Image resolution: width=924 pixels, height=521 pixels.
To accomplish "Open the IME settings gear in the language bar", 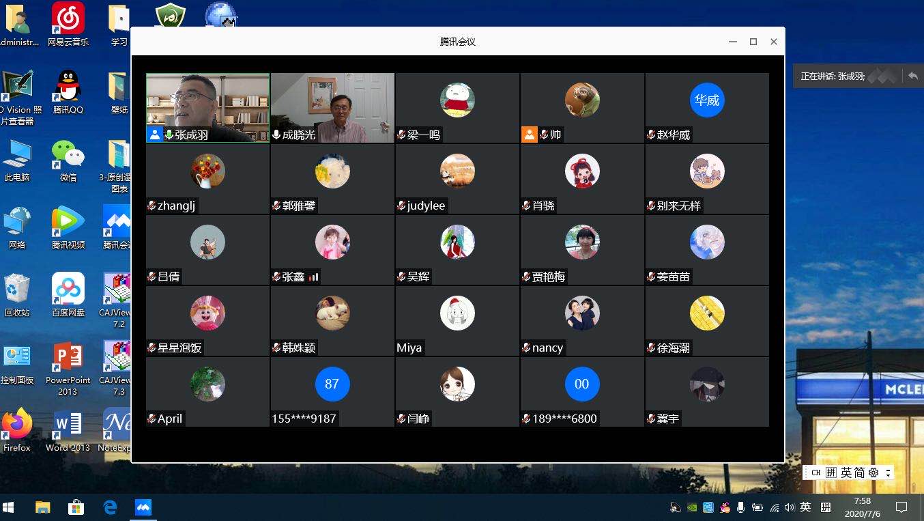I will coord(873,473).
